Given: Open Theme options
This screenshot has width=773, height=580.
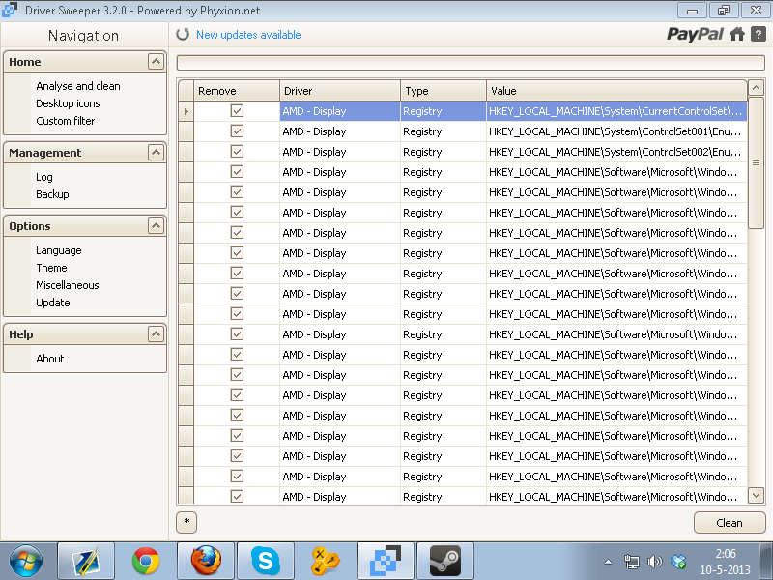Looking at the screenshot, I should point(51,268).
